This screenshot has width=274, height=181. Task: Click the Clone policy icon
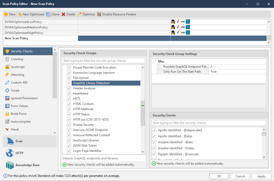48,14
